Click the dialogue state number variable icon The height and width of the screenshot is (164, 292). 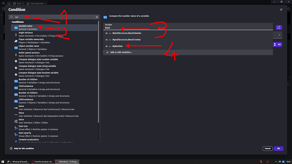(16, 61)
